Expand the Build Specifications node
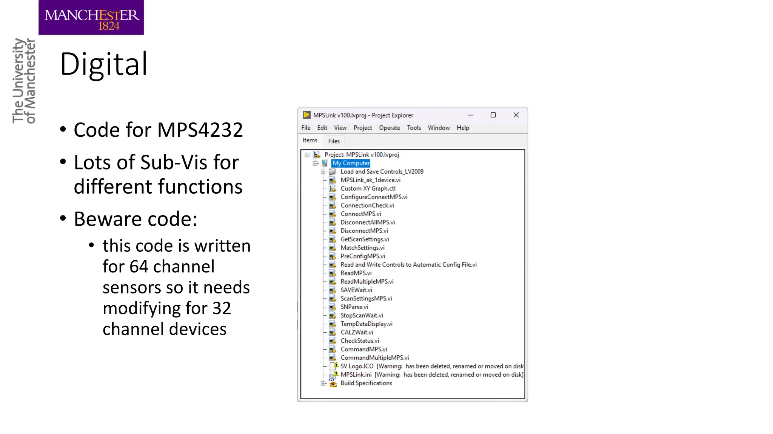The width and height of the screenshot is (773, 434). pos(323,384)
